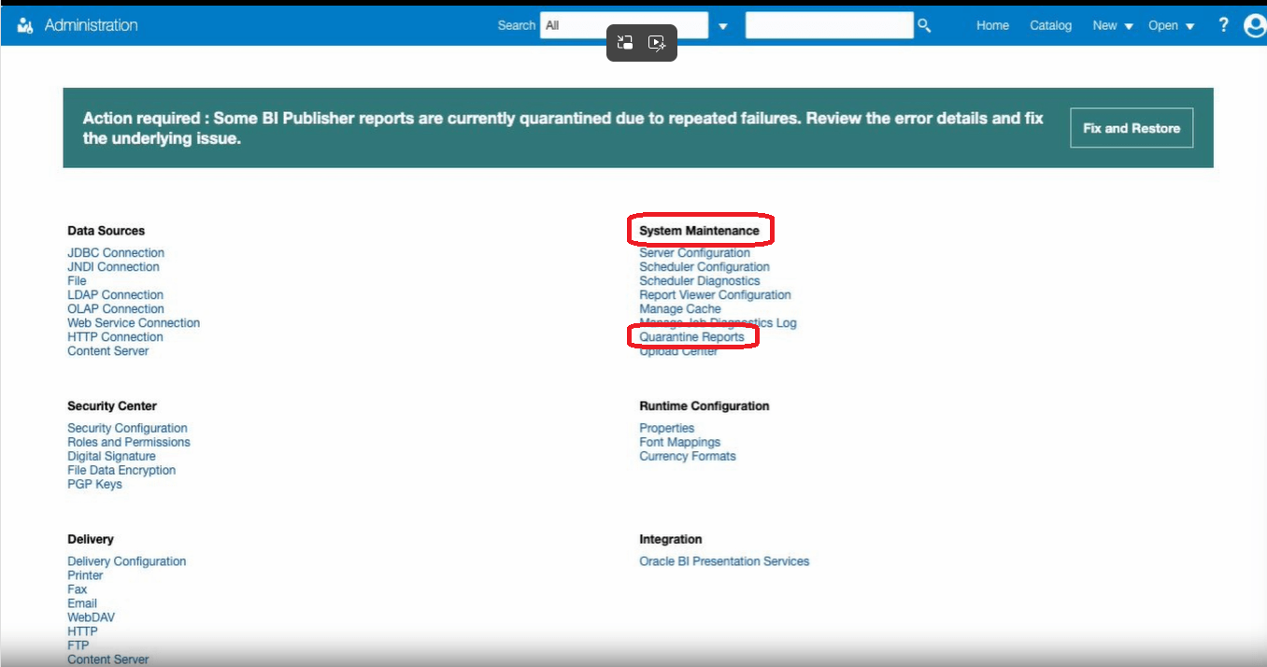This screenshot has width=1267, height=667.
Task: Open the Report Viewer Configuration link
Action: click(715, 294)
